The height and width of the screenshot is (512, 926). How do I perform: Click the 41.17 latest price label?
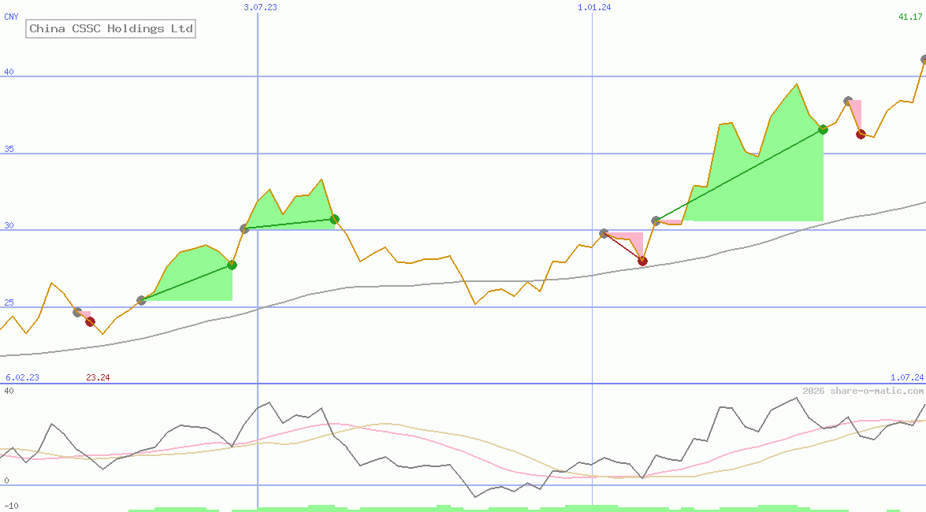pos(909,17)
